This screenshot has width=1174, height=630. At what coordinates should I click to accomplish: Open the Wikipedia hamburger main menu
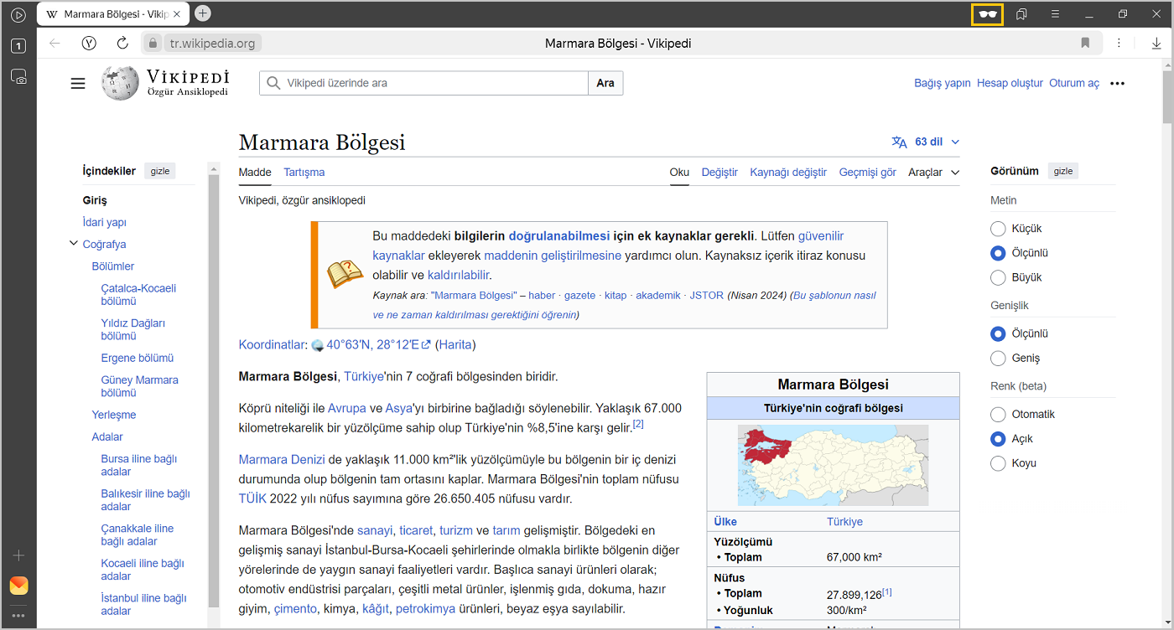pos(78,83)
